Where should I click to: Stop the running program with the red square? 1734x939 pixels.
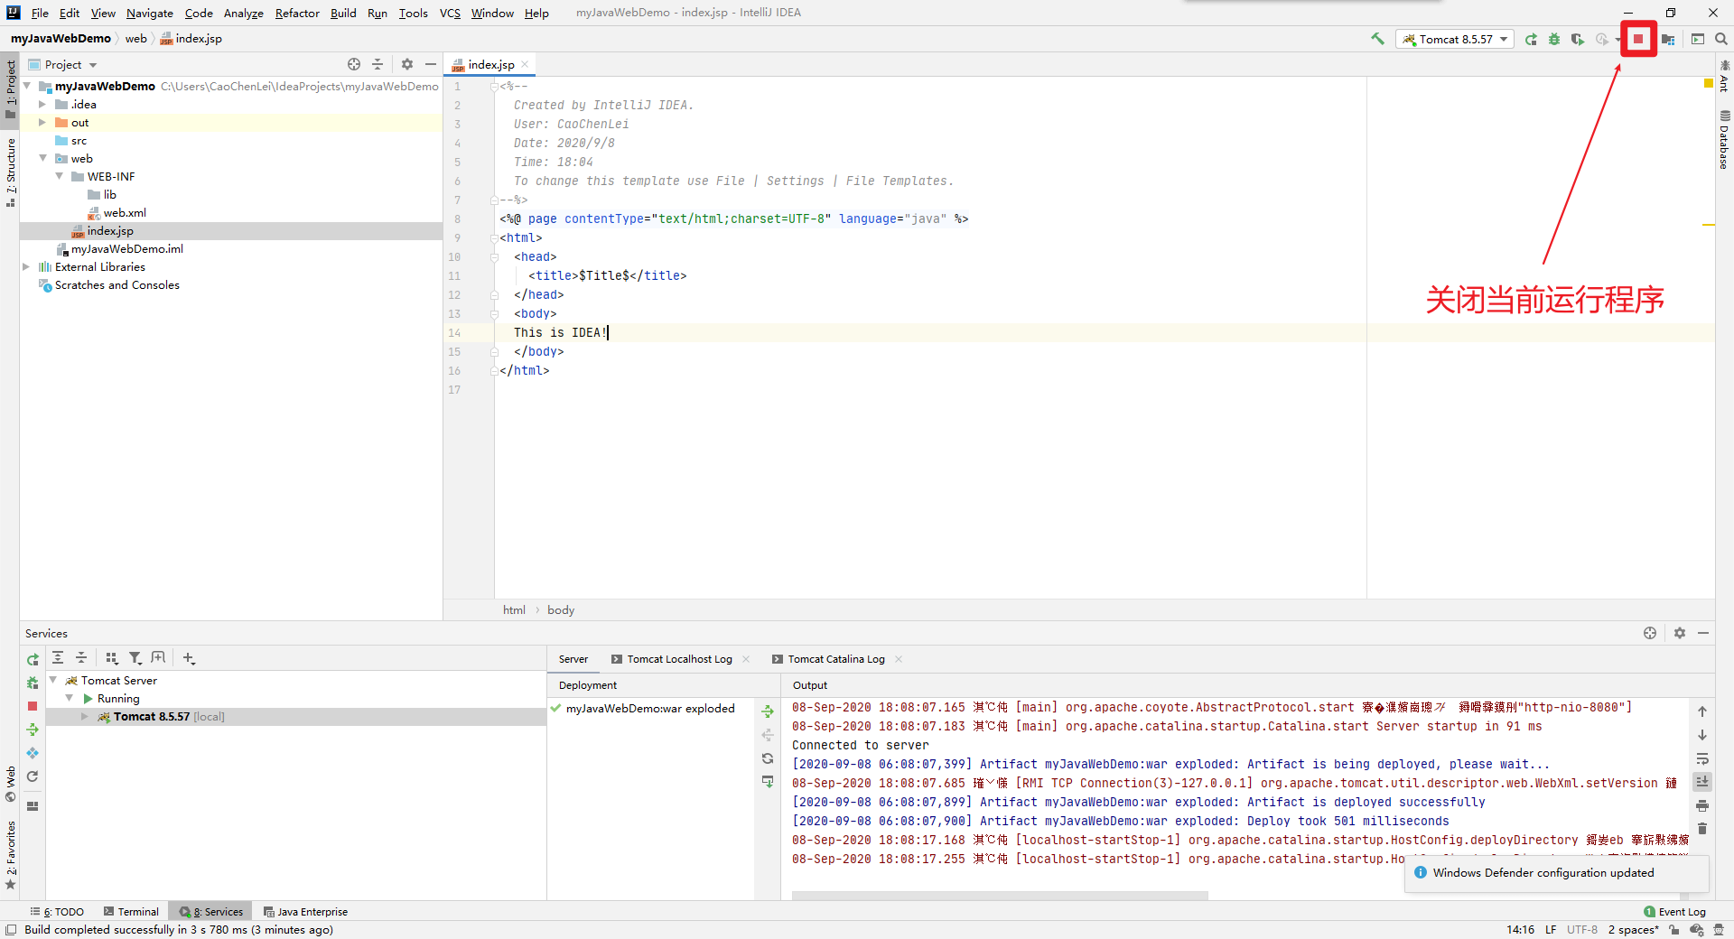click(x=1638, y=39)
